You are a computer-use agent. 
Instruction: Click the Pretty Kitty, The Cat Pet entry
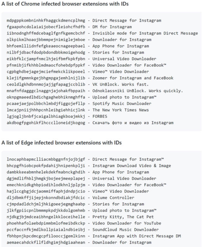pyautogui.click(x=80, y=217)
